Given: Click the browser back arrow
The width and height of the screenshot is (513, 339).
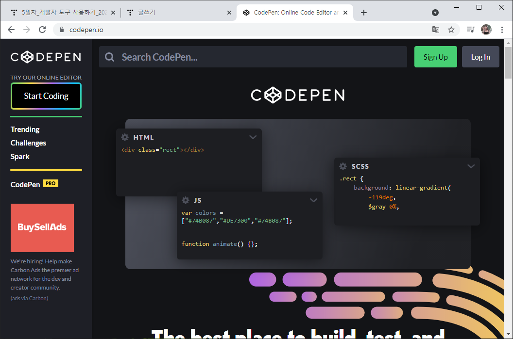Looking at the screenshot, I should pos(11,30).
